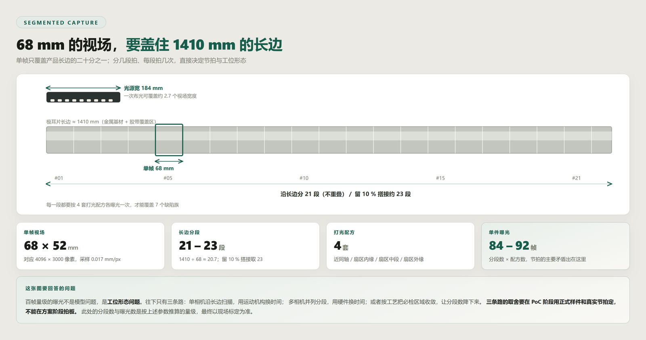Click the closing sentence 此处的分段数与曝光数

click(168, 311)
